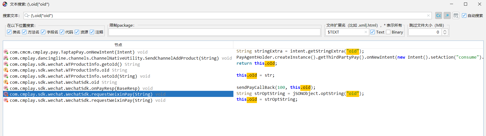Click the method icon beside TaptapPay.onNewIntent
486x136 pixels.
tap(6, 52)
